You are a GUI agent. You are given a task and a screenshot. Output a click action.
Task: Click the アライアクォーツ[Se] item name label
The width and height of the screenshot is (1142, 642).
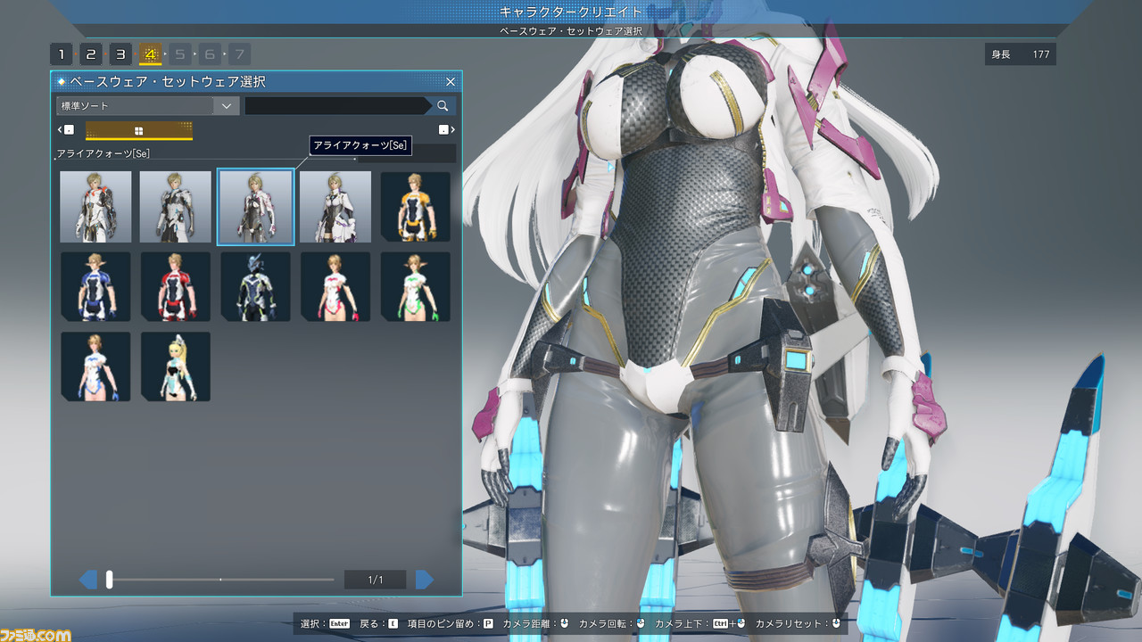[103, 154]
